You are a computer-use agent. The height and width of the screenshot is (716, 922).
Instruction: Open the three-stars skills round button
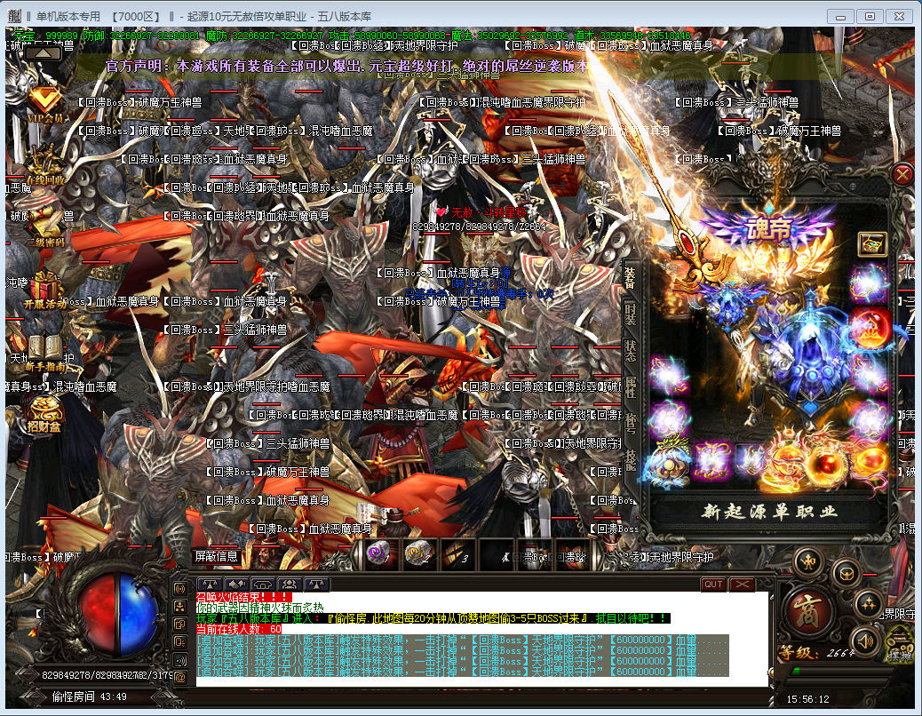click(x=869, y=604)
